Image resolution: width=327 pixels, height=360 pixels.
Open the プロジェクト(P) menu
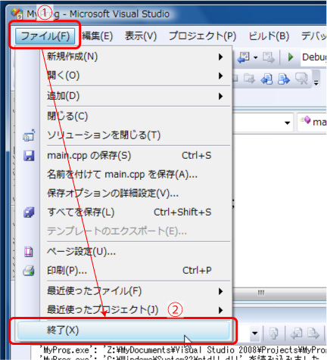pyautogui.click(x=202, y=36)
